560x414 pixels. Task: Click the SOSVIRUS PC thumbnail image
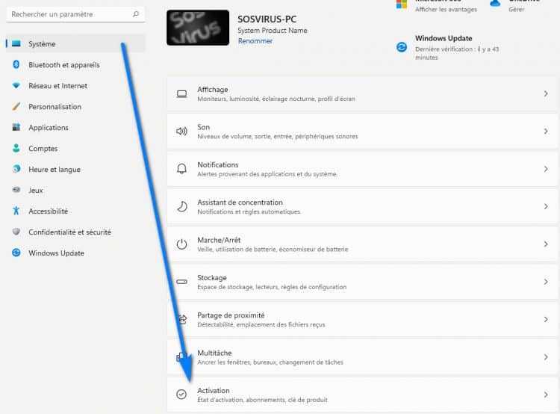198,28
